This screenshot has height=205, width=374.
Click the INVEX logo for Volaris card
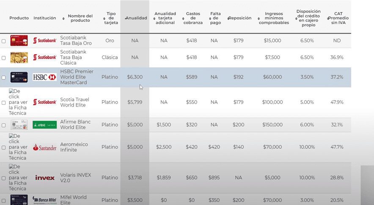(44, 178)
